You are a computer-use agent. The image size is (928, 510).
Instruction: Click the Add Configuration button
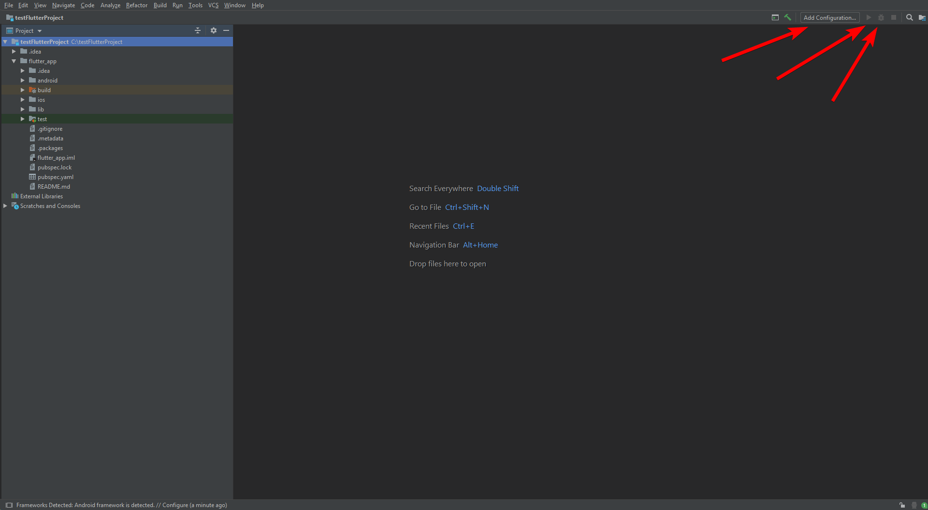tap(829, 17)
